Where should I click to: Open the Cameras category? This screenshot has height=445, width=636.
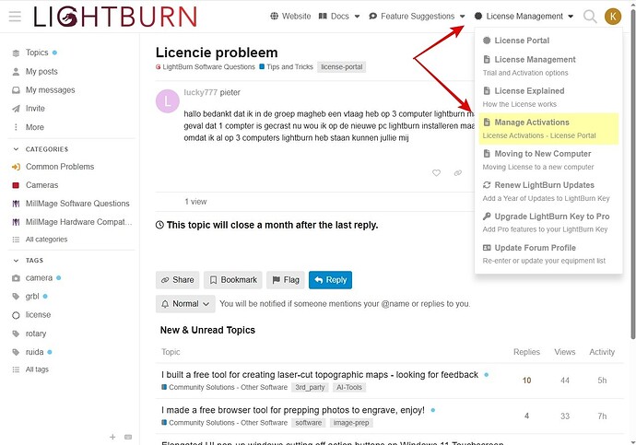pos(41,185)
